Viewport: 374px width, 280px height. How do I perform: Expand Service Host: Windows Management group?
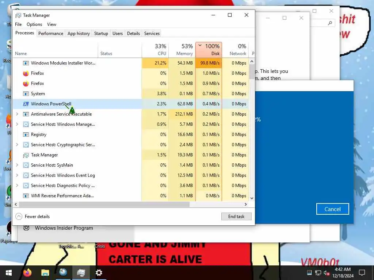17,124
